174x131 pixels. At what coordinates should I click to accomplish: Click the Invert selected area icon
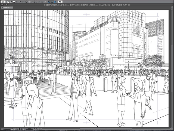[42, 2]
